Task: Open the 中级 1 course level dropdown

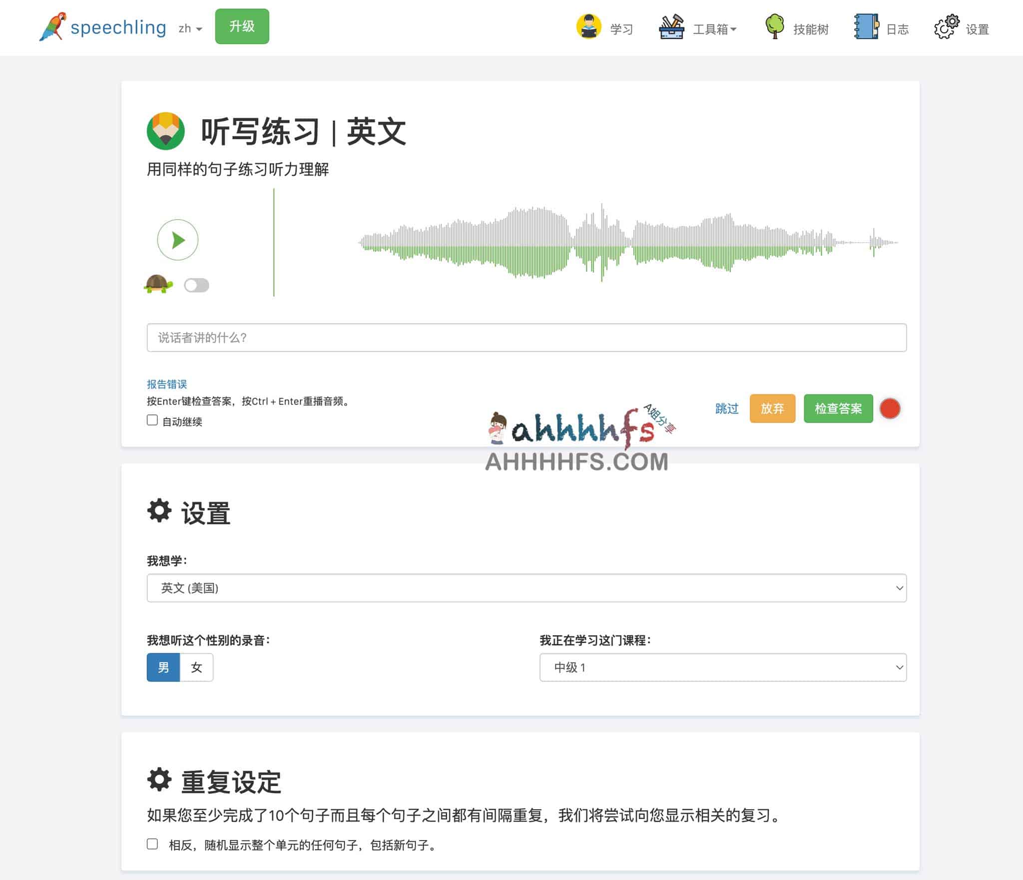Action: point(723,667)
